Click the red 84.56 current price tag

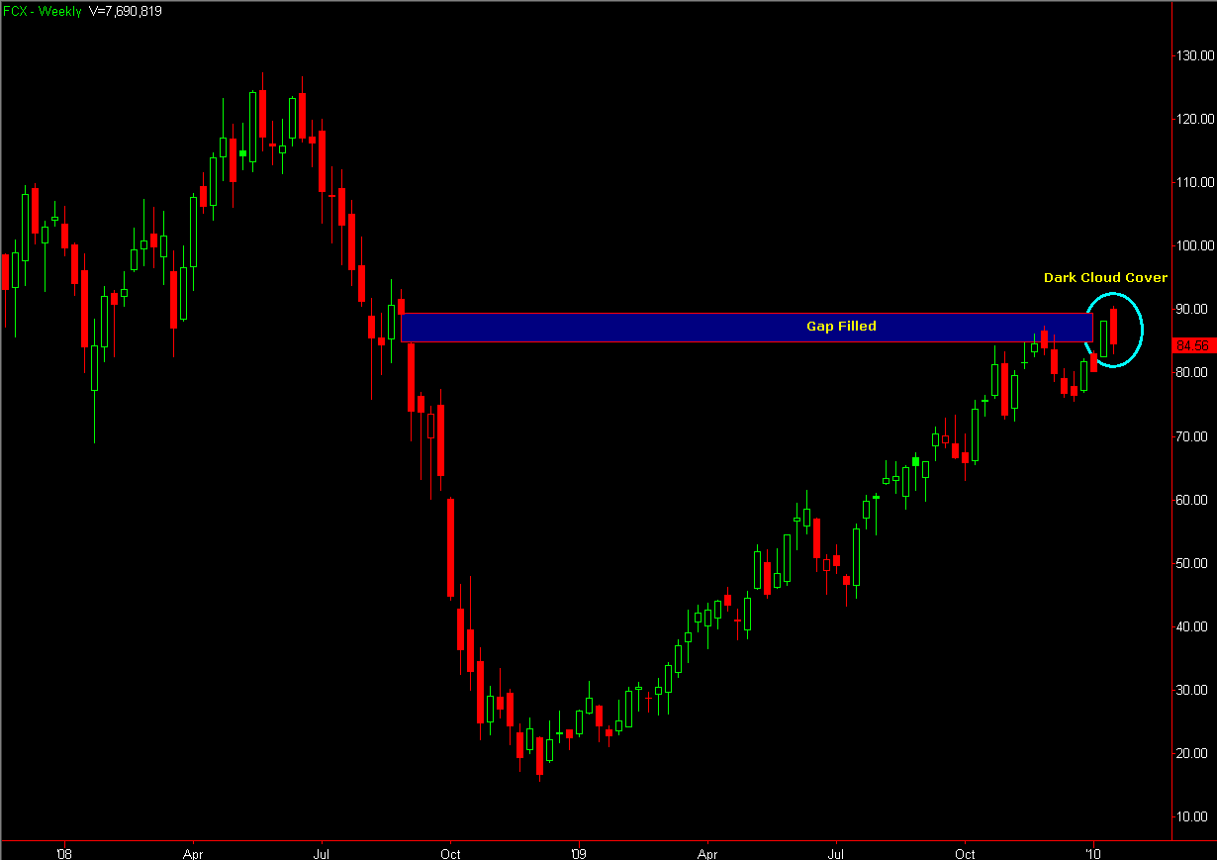[x=1192, y=345]
